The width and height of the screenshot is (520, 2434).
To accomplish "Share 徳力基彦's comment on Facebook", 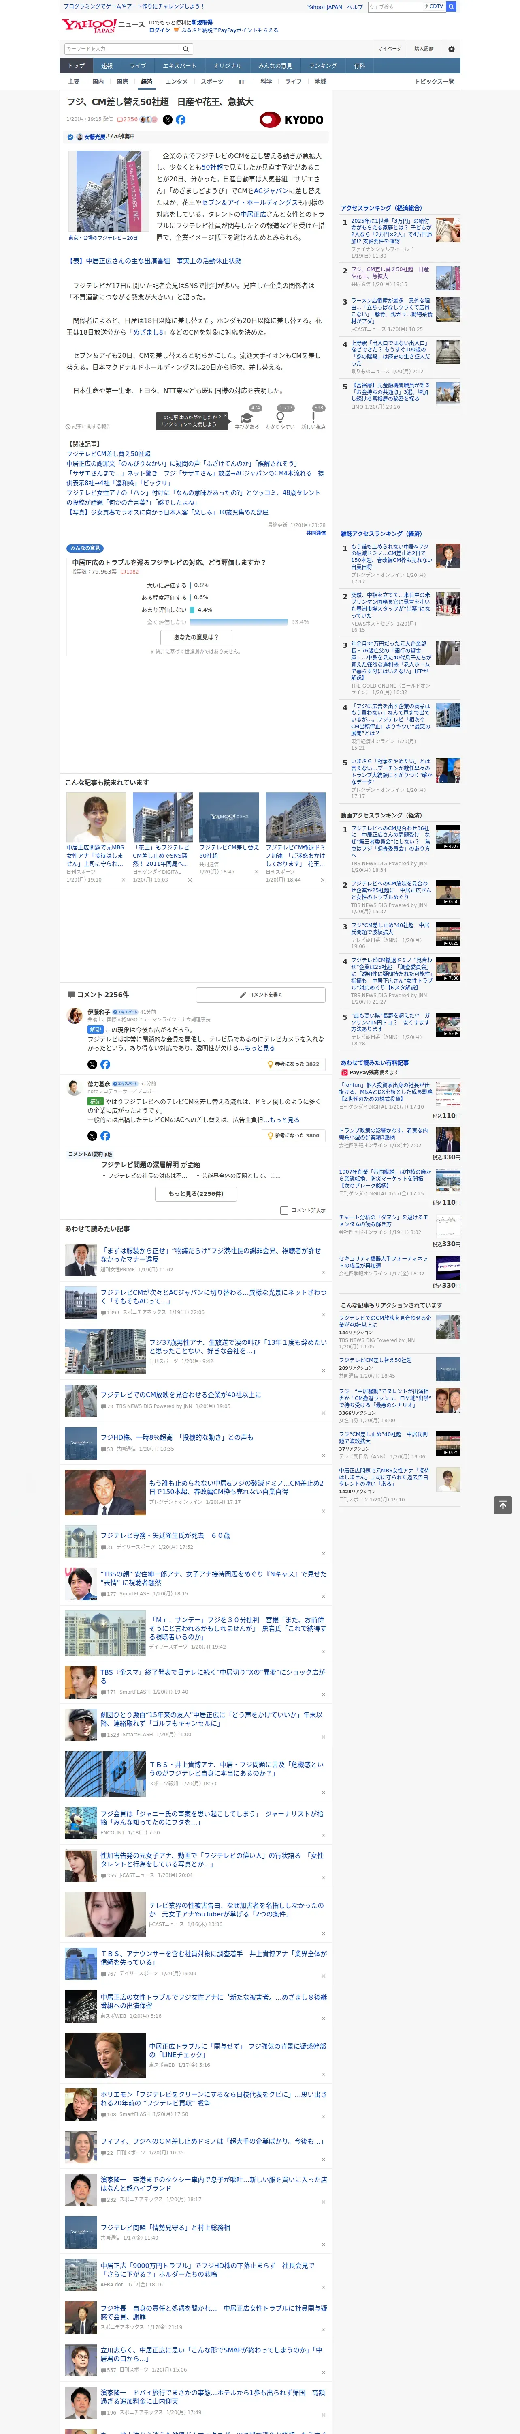I will pos(105,1136).
